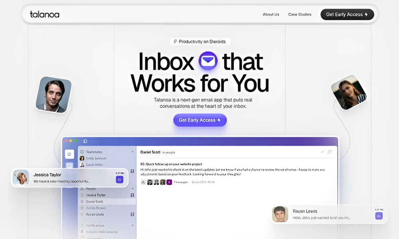Collapse the Teammates section arrow
The height and width of the screenshot is (239, 399).
click(132, 152)
